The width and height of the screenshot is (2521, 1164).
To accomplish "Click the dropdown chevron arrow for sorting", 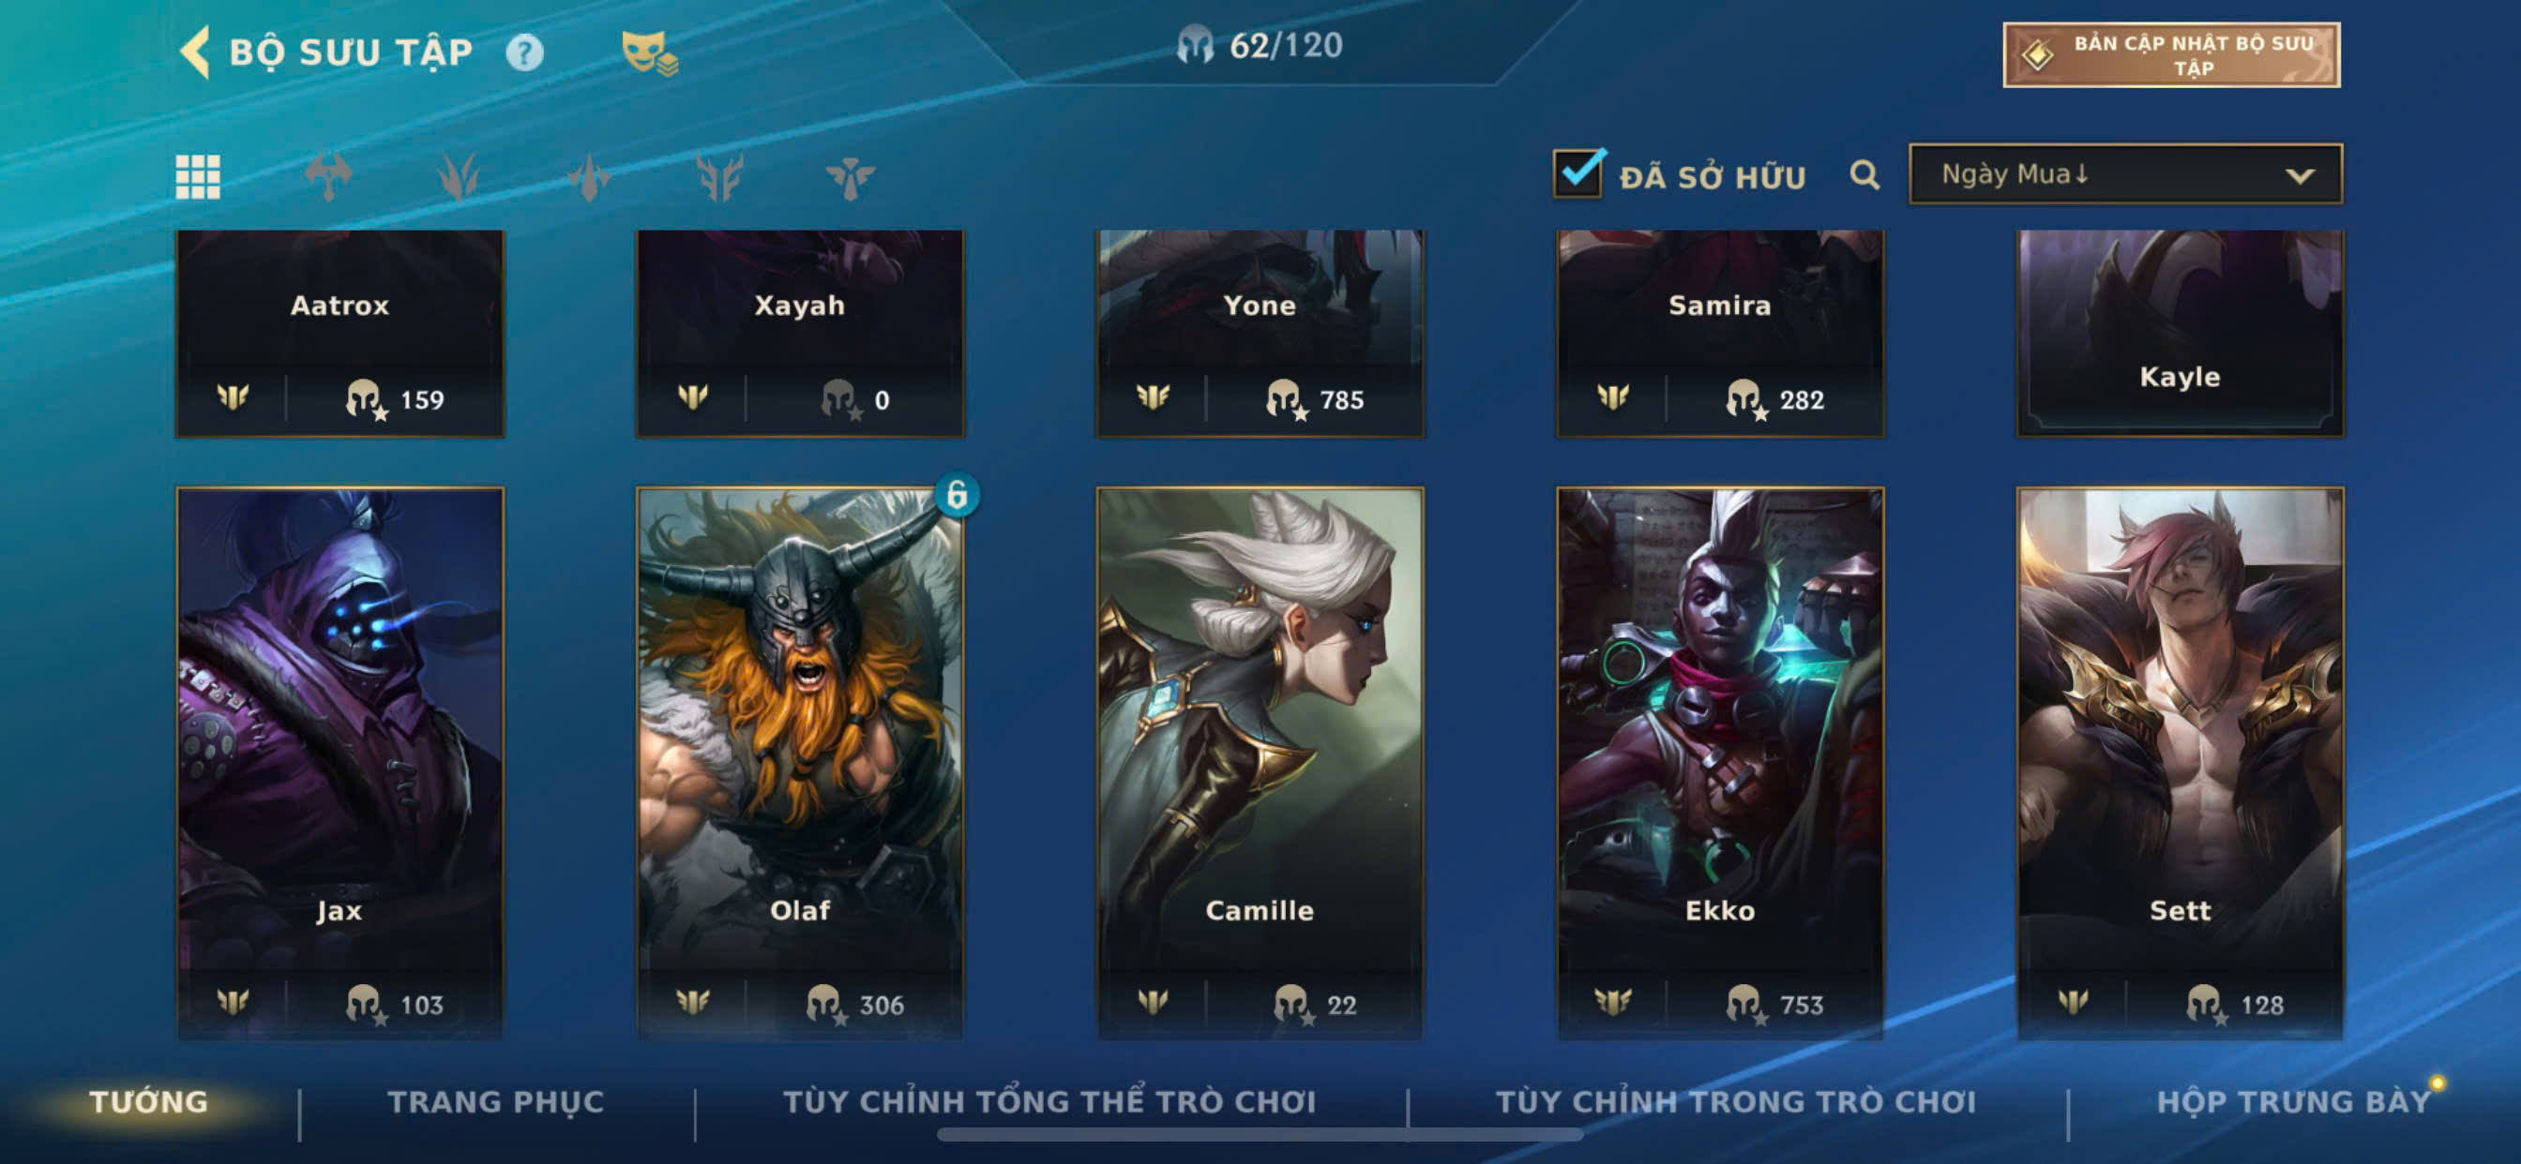I will tap(2300, 176).
